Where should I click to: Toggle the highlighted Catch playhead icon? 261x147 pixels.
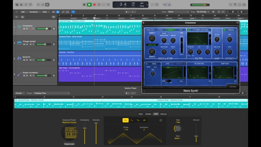[x=73, y=12]
